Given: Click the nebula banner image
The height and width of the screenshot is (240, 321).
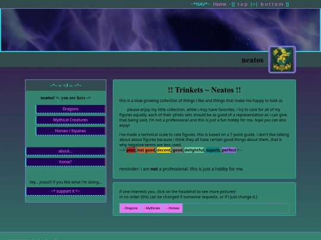Looking at the screenshot, I should tap(160, 30).
